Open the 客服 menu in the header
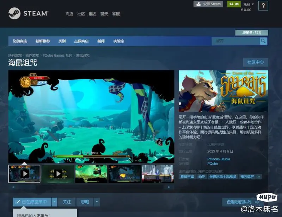The width and height of the screenshot is (282, 217). (x=116, y=14)
